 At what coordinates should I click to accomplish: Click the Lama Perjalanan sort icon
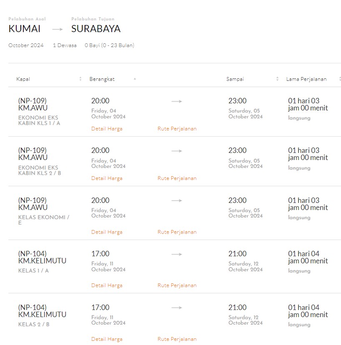click(x=340, y=78)
